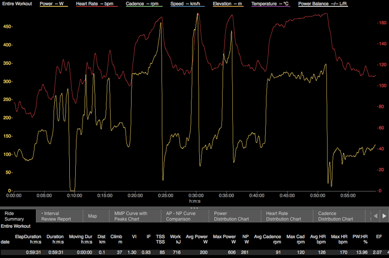Click the panel splitter handle dots

pos(194,208)
